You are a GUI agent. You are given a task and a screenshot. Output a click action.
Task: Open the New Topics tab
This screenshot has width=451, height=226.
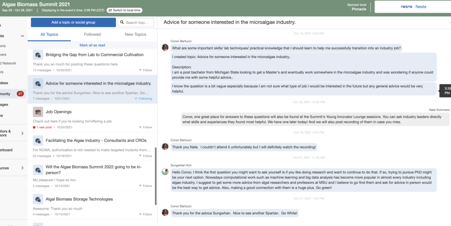[136, 34]
